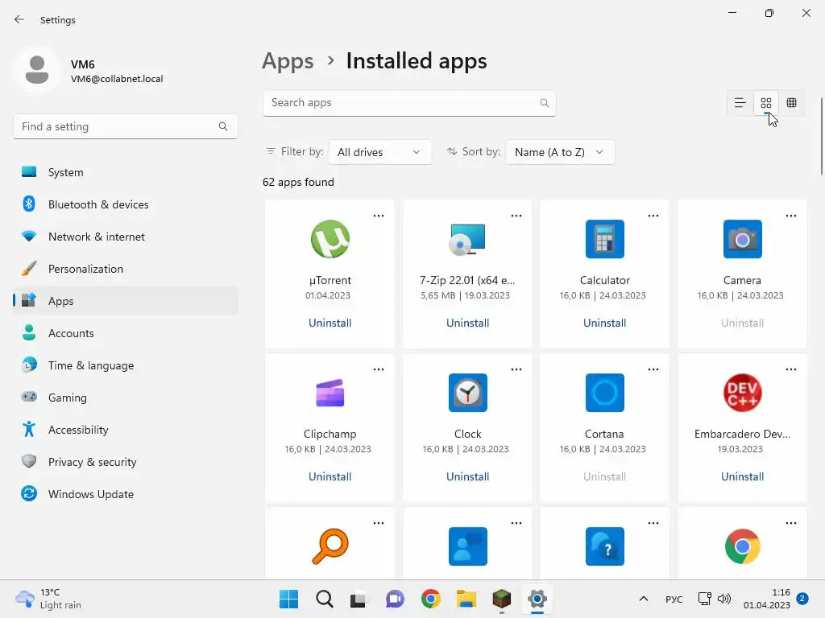Open more options for Calculator
Screen dimensions: 825x618
click(653, 216)
